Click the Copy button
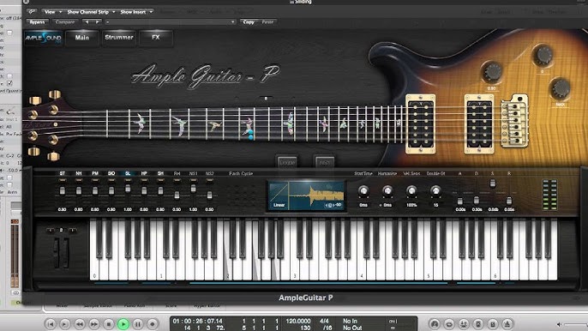This screenshot has width=588, height=331. coord(249,21)
